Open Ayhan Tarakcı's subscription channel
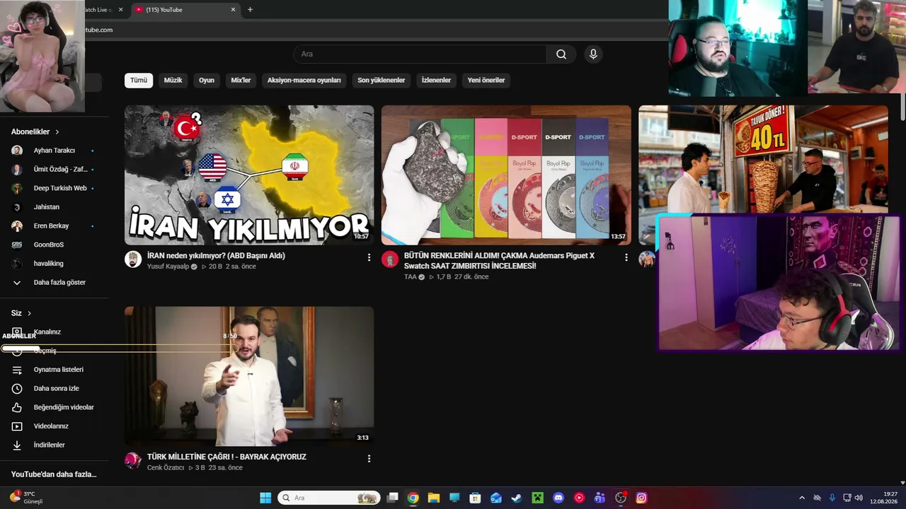906x509 pixels. [55, 151]
